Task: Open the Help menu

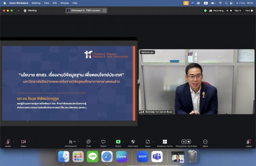Action: coord(75,3)
